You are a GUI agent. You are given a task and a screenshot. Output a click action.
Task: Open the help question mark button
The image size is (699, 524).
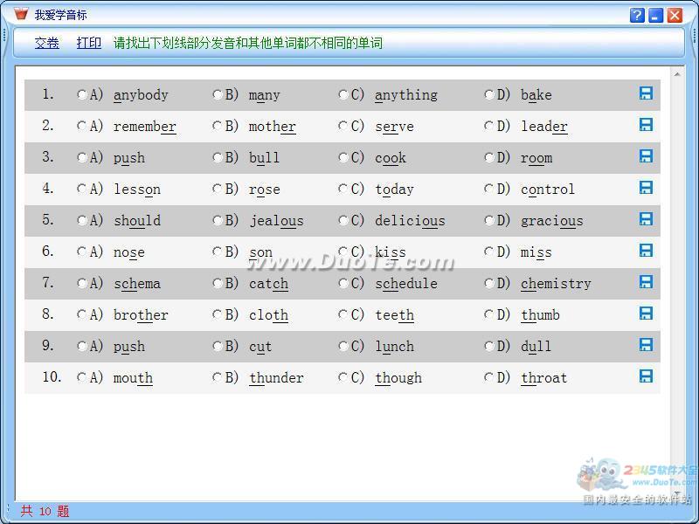coord(637,15)
